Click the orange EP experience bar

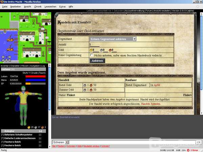[x=36, y=84]
